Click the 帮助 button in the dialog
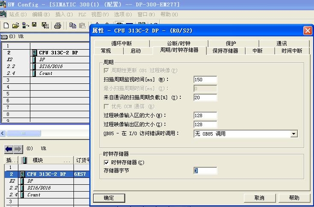Screen dimensions: 314x207 (294, 198)
